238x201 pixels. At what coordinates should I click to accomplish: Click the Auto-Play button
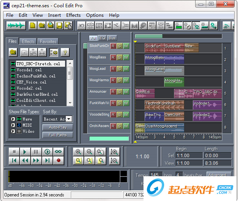[x=58, y=127]
